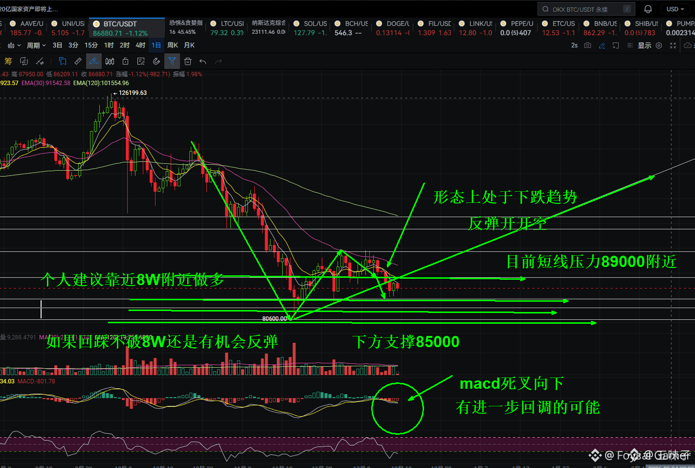Open the BNB/US ticker tab

click(600, 28)
